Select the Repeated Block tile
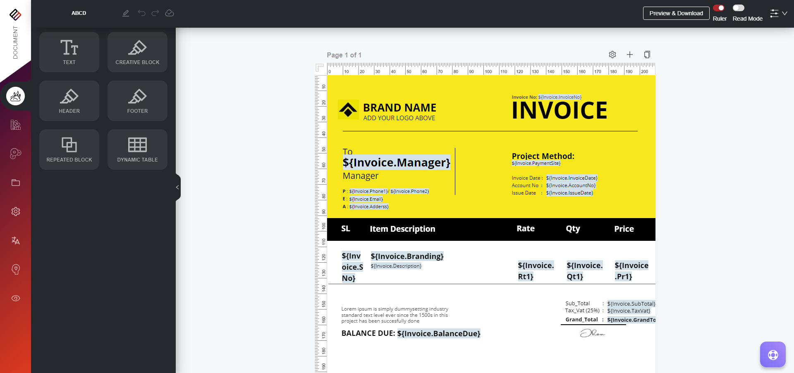Image resolution: width=794 pixels, height=373 pixels. click(69, 150)
